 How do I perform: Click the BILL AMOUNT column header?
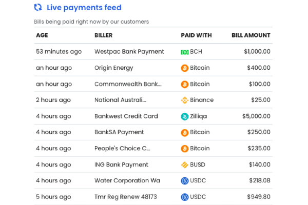click(251, 35)
